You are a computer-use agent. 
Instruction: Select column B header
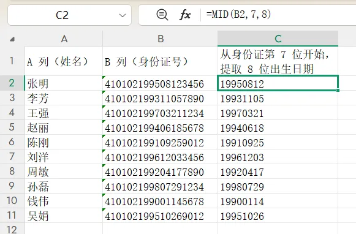pos(160,39)
